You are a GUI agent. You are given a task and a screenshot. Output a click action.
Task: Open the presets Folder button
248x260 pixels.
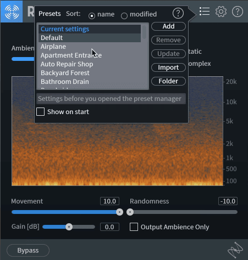[168, 81]
